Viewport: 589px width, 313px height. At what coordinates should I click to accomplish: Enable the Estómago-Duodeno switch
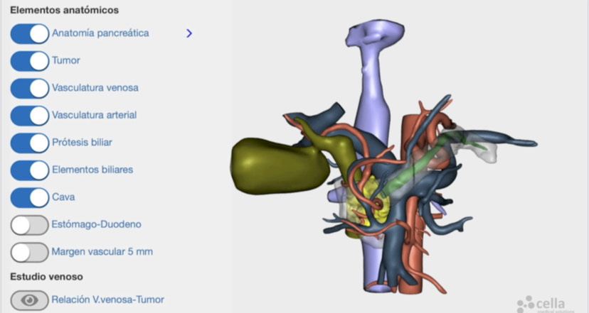point(30,225)
